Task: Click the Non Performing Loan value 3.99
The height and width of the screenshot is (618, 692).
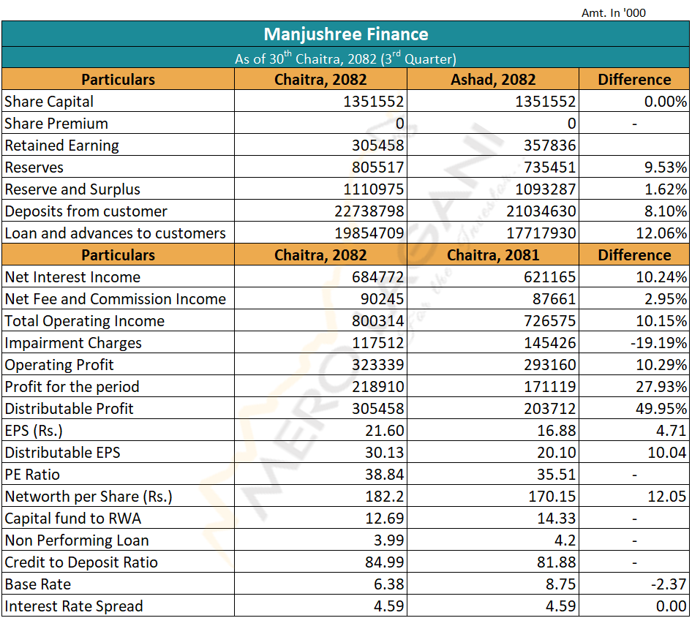Action: pos(389,540)
